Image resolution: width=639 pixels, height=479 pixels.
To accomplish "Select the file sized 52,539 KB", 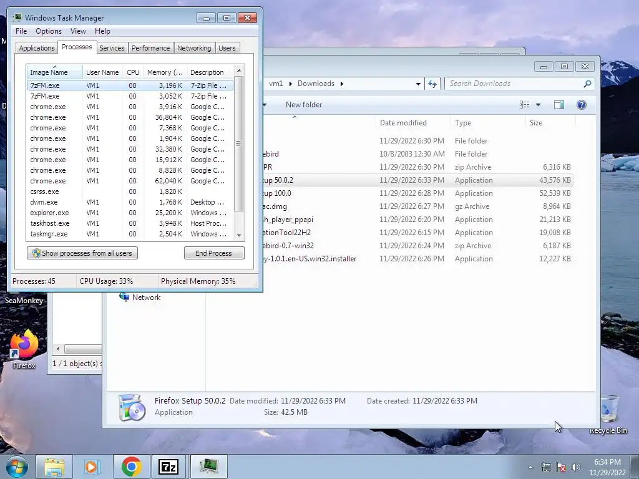I will click(x=417, y=193).
